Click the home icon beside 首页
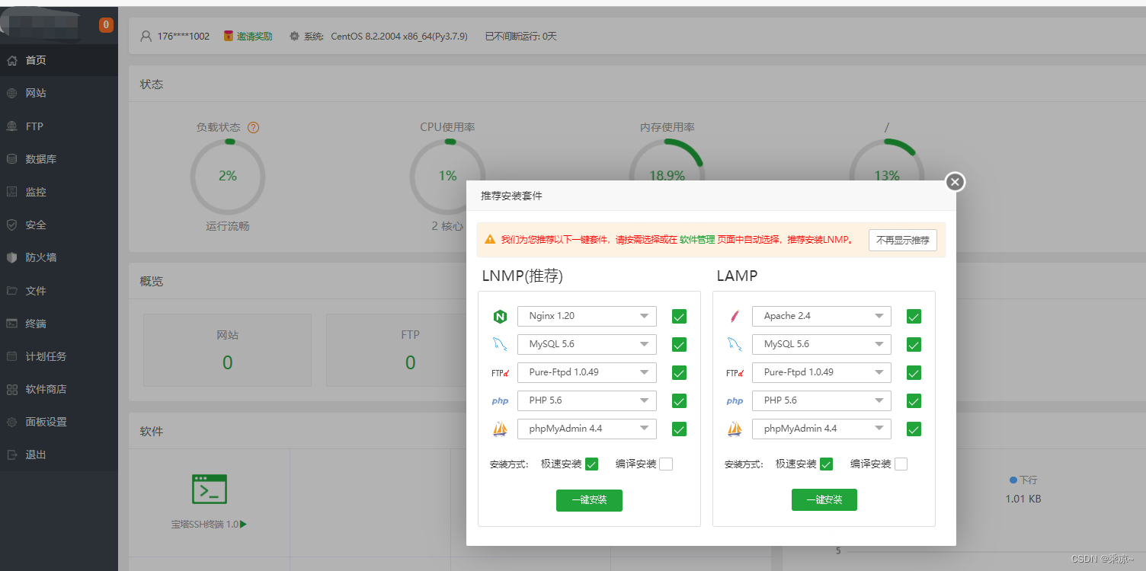Screen dimensions: 1146x571 coord(11,60)
